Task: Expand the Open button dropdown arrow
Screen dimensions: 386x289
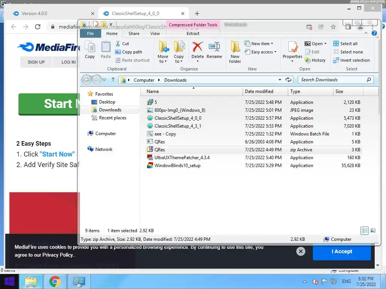Action: pos(325,44)
